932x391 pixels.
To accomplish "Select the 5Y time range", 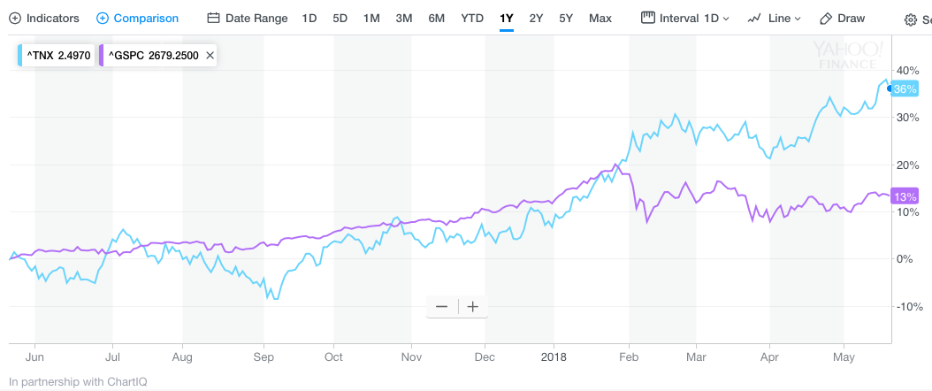I will click(566, 18).
